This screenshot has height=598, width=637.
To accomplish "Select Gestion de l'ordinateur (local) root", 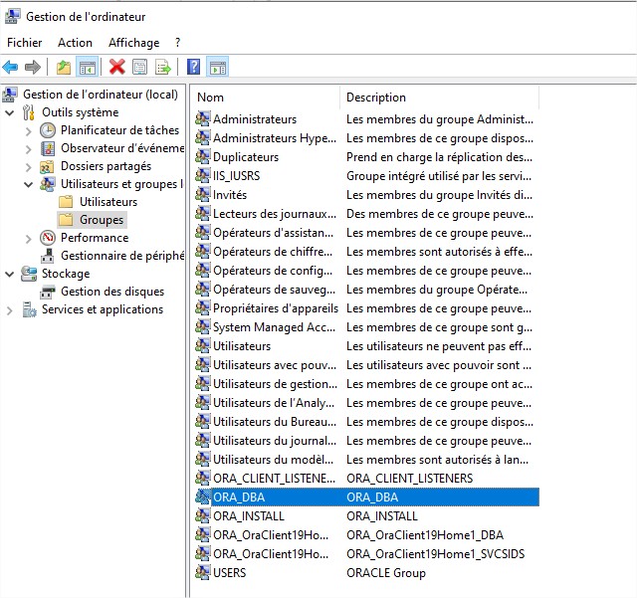I will (x=101, y=95).
